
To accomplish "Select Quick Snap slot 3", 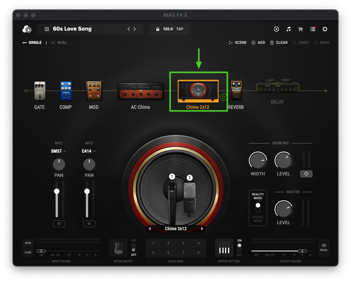I will coord(183,243).
